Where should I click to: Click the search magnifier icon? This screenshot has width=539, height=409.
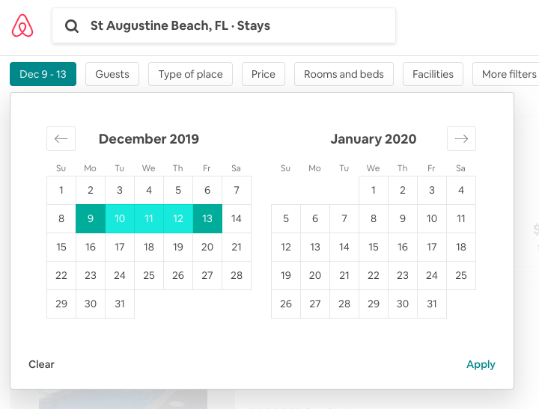tap(72, 25)
